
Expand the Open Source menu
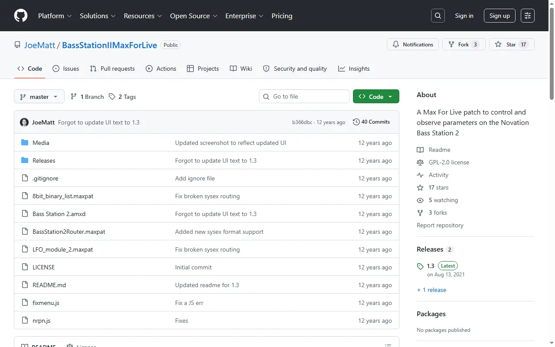click(x=193, y=16)
